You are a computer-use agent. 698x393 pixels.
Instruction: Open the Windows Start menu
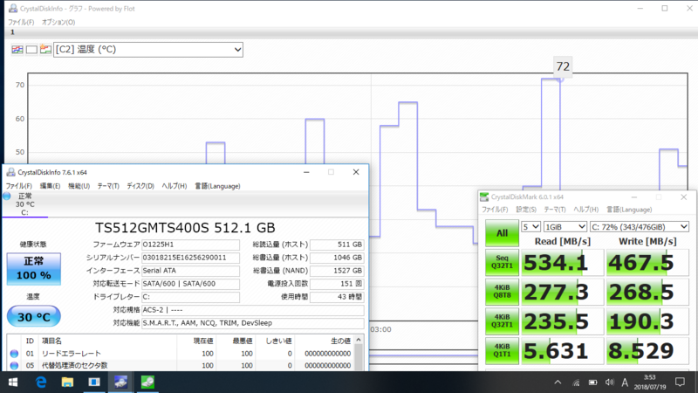(x=13, y=383)
